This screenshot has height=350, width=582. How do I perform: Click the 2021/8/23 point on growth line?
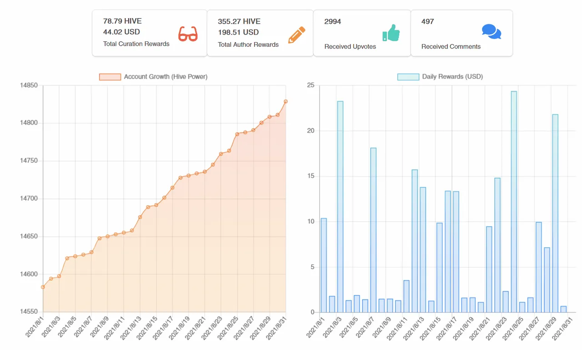pos(221,154)
